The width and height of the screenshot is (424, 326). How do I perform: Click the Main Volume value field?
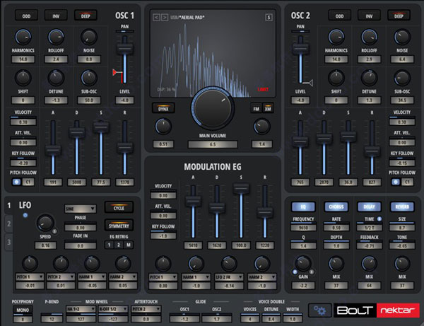(213, 144)
